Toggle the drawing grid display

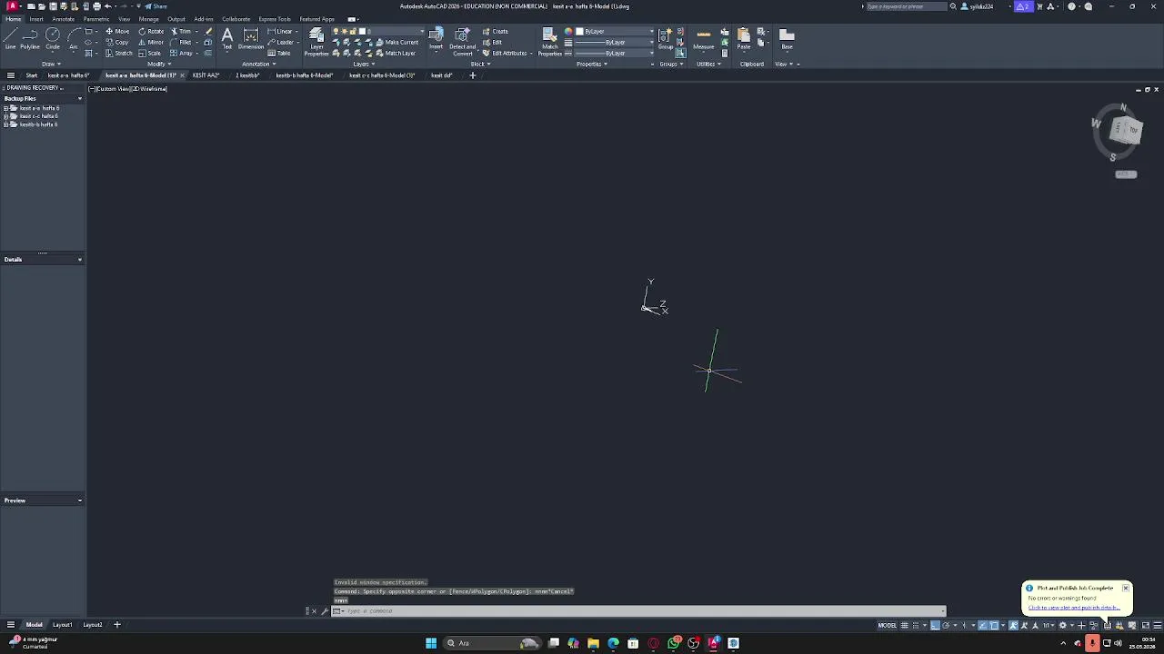coord(904,625)
